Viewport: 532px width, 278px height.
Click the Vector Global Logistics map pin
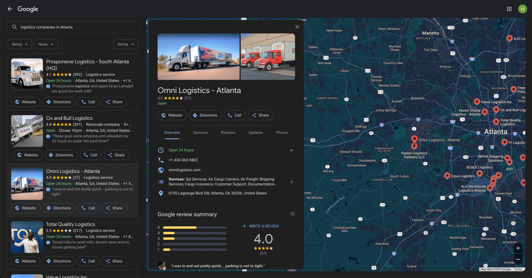point(485,112)
